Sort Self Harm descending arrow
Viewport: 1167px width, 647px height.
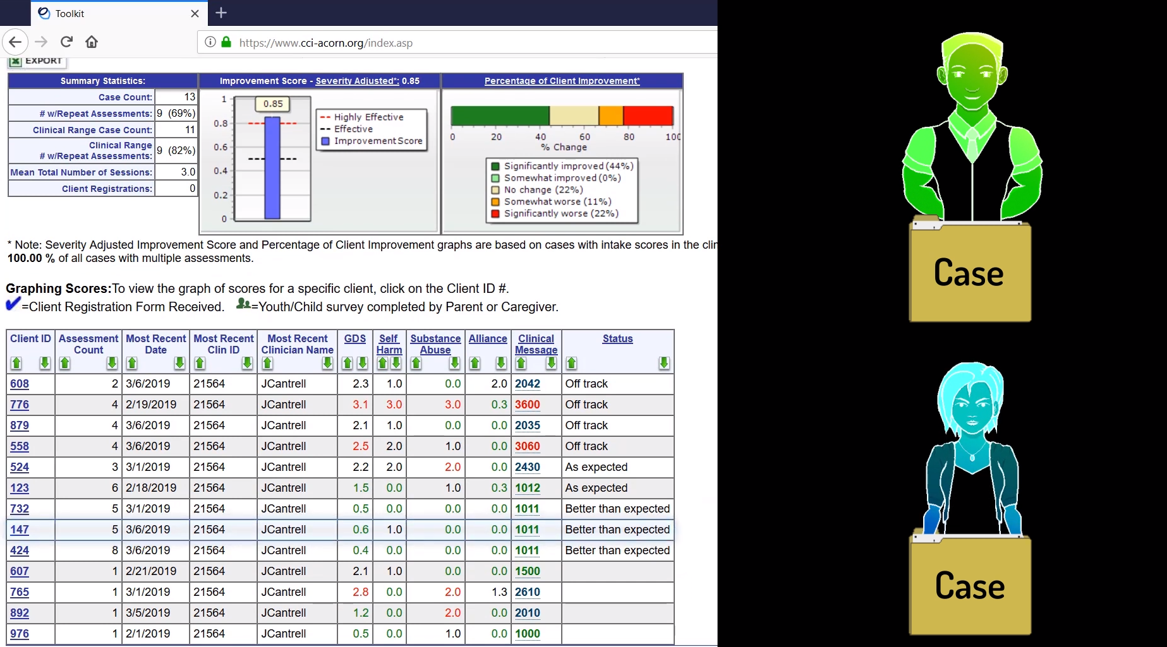pyautogui.click(x=396, y=363)
